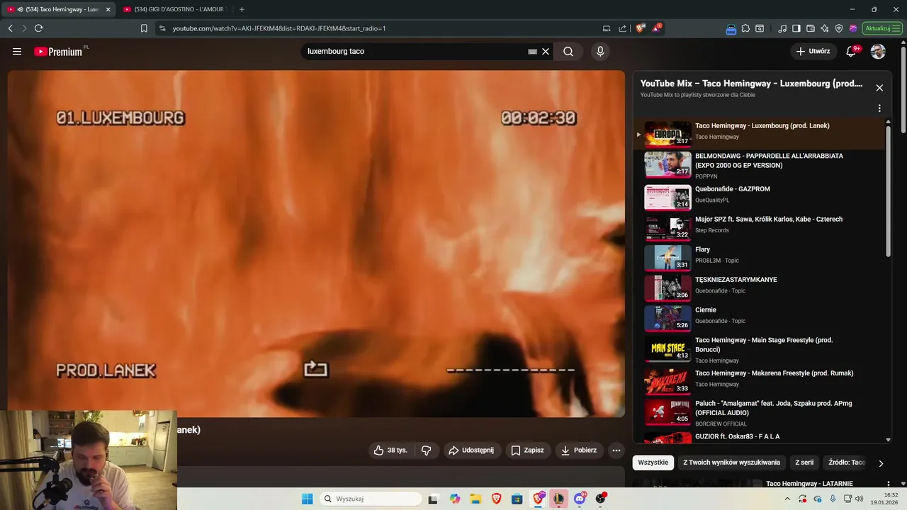Bookmark this page icon
Viewport: 907px width, 510px height.
pyautogui.click(x=144, y=28)
